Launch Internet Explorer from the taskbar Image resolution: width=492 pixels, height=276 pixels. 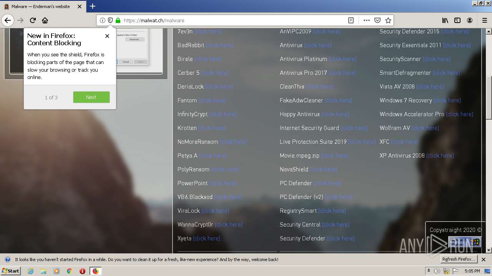pos(30,271)
